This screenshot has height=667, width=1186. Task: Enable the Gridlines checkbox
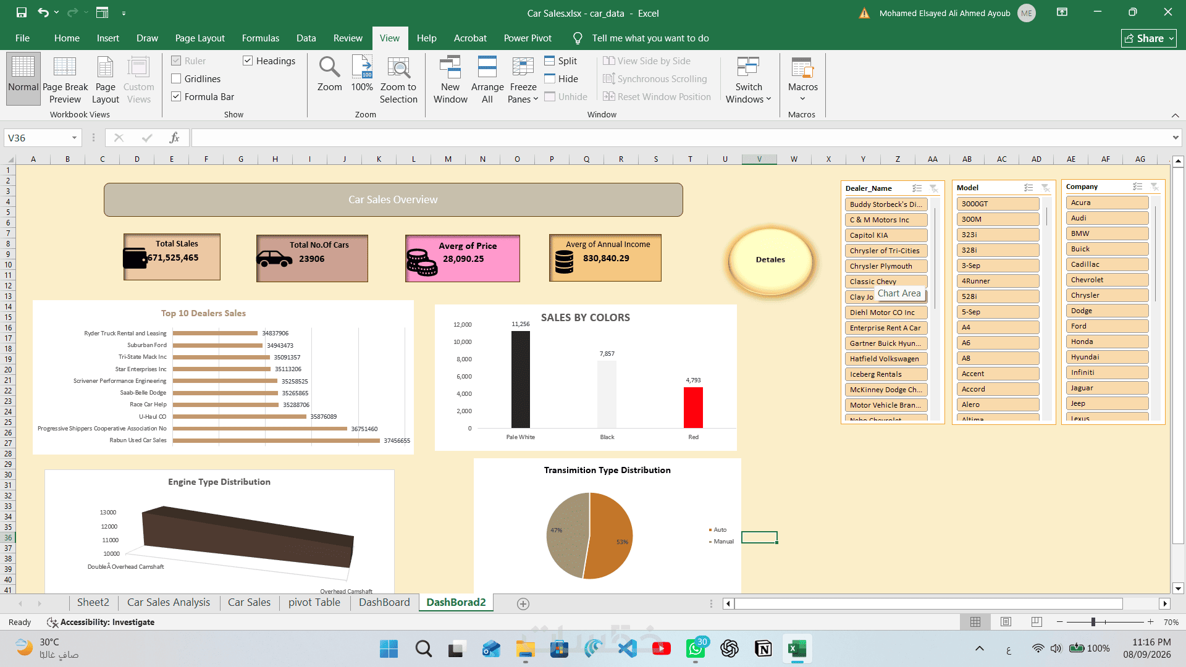coord(176,79)
